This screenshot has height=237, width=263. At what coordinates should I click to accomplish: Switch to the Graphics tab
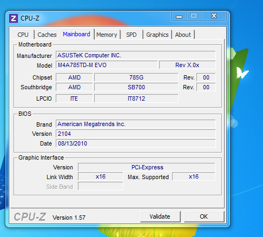pyautogui.click(x=157, y=35)
